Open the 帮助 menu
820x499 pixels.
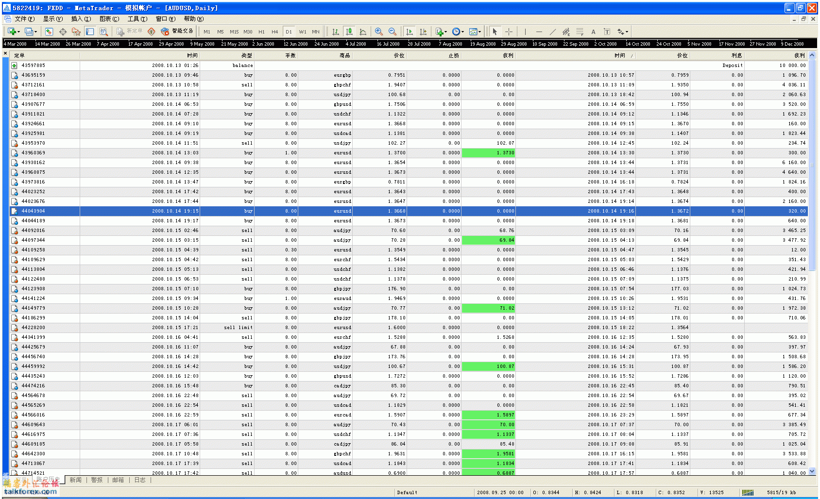pos(193,19)
